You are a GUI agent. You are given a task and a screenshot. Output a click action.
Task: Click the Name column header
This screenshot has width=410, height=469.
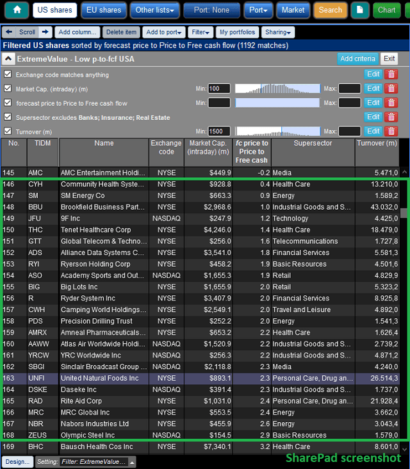104,152
